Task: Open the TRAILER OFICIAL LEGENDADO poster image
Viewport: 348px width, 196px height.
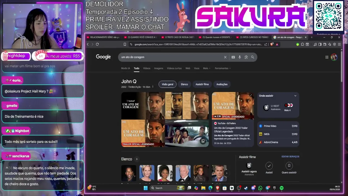Action: 143,133
